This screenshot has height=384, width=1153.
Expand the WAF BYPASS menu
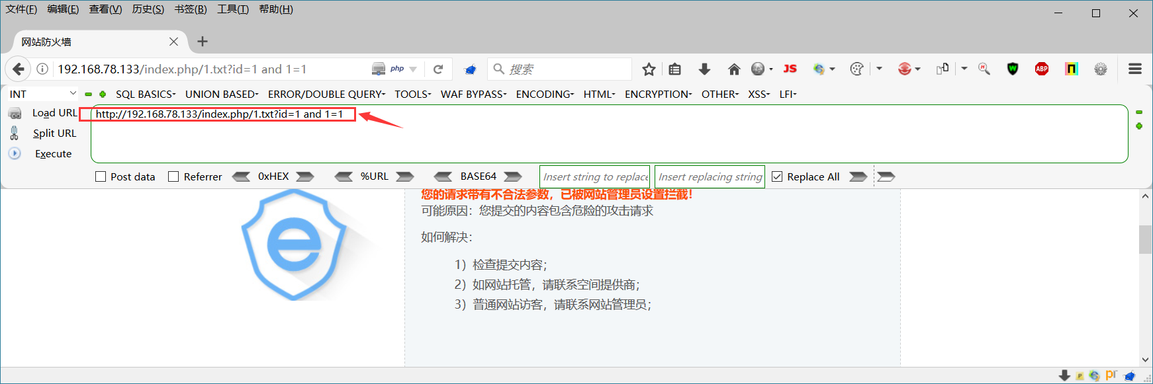(473, 95)
